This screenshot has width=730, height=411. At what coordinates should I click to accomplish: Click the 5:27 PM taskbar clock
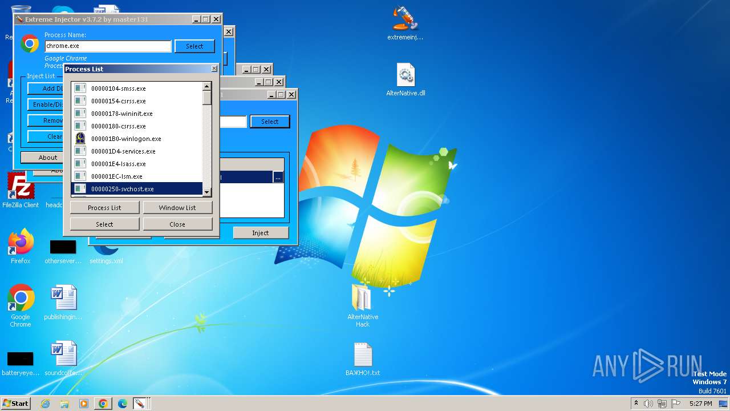point(700,404)
